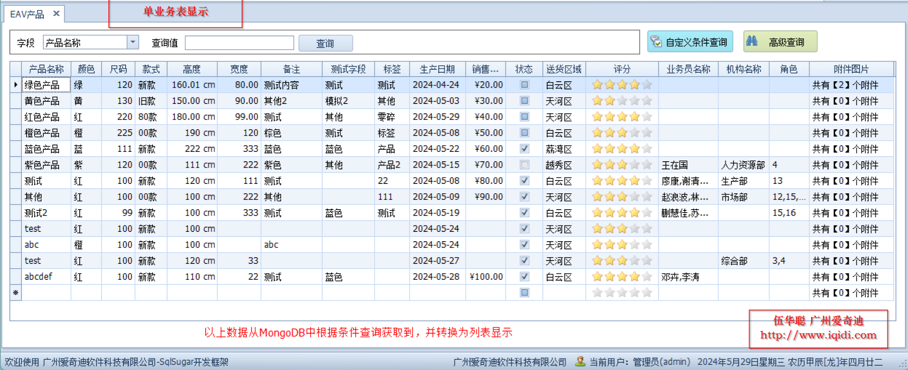
Task: Set 红色产品 rating to first star
Action: click(x=597, y=117)
